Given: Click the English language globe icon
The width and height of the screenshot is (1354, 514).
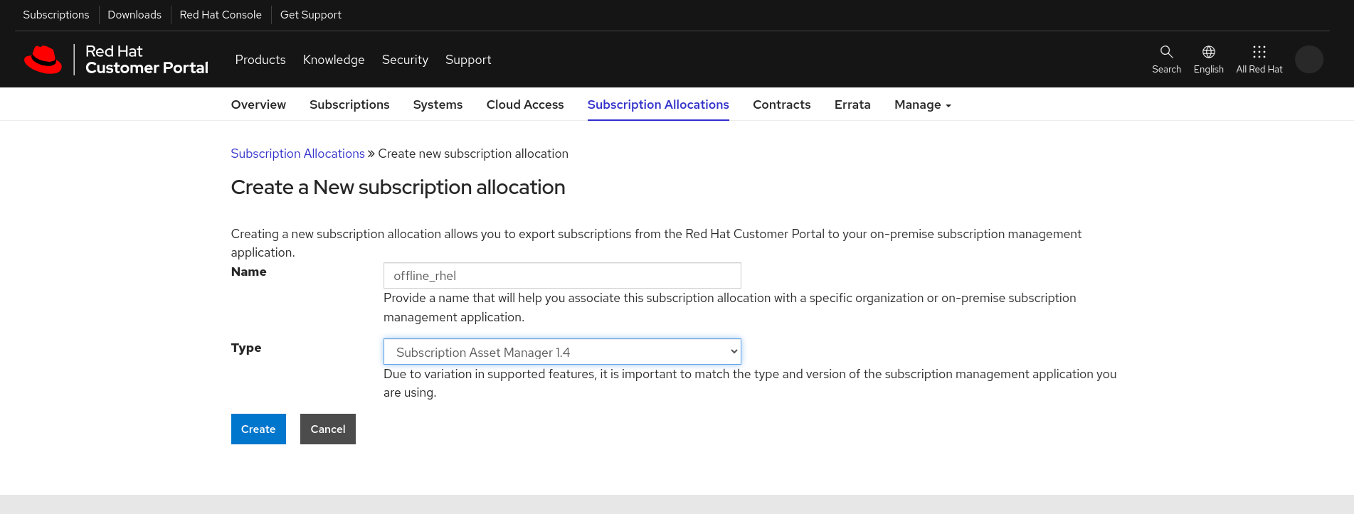Looking at the screenshot, I should pyautogui.click(x=1208, y=52).
